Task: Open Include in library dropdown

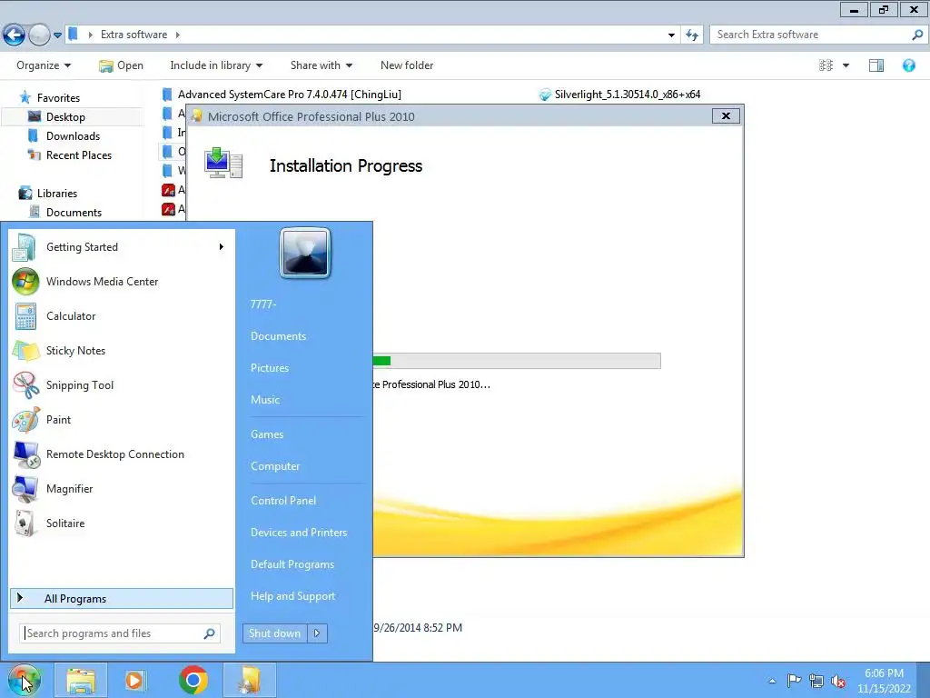Action: (216, 65)
